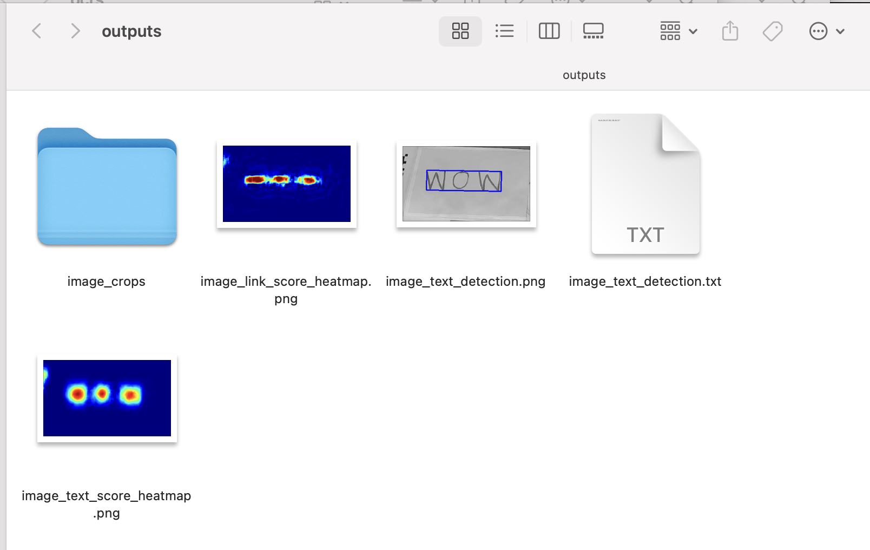The width and height of the screenshot is (870, 550).
Task: Click the image_text_detection.txt file name label
Action: click(645, 281)
